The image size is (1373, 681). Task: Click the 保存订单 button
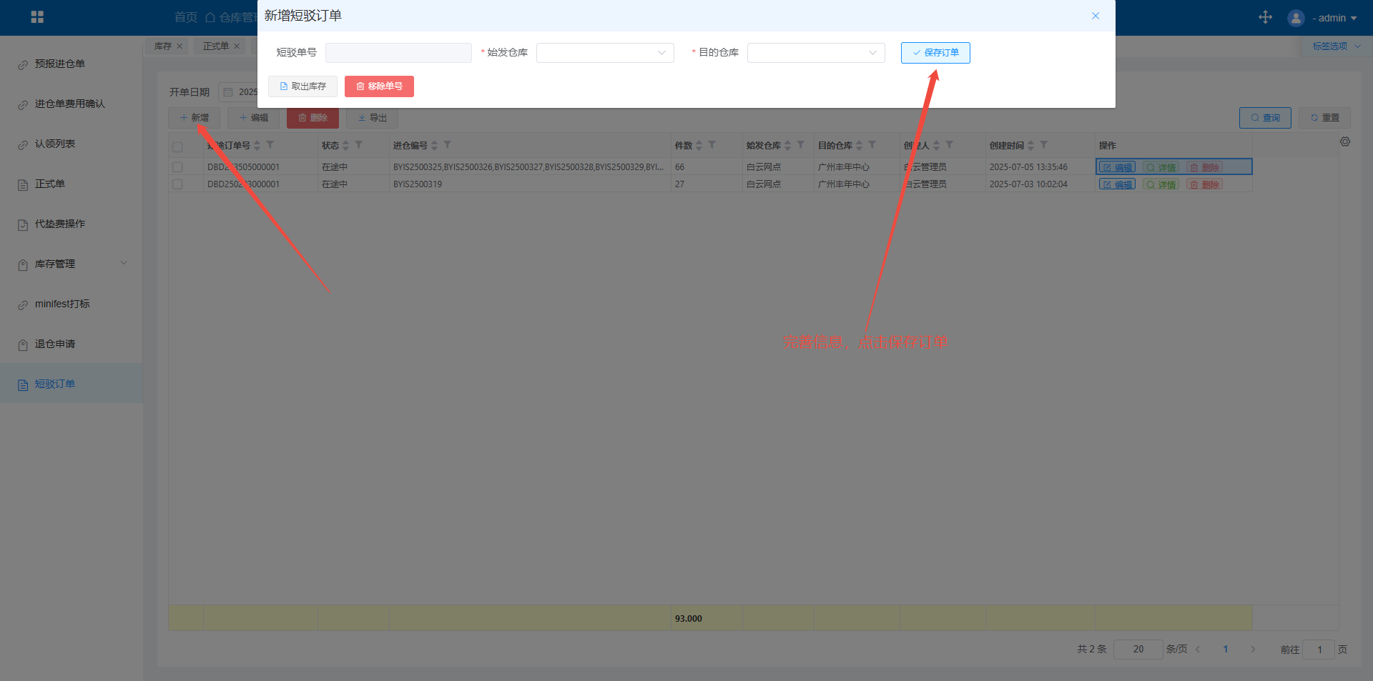click(935, 53)
